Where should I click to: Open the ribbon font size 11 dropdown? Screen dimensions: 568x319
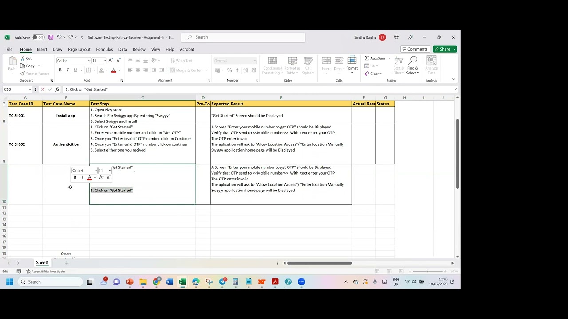click(104, 61)
